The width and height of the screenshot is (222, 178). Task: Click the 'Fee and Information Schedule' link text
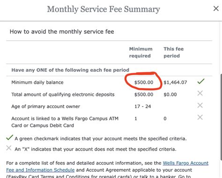(40, 170)
